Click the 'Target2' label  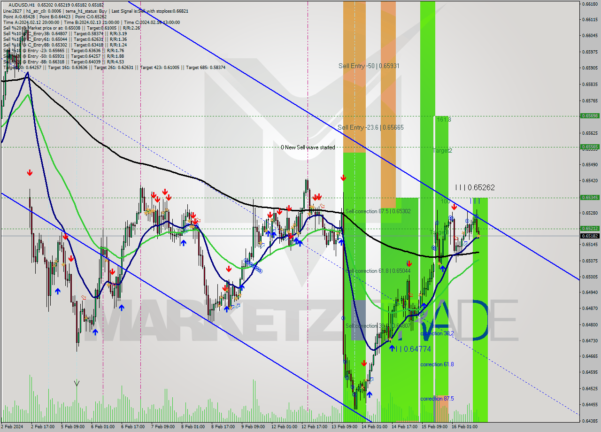pyautogui.click(x=442, y=151)
